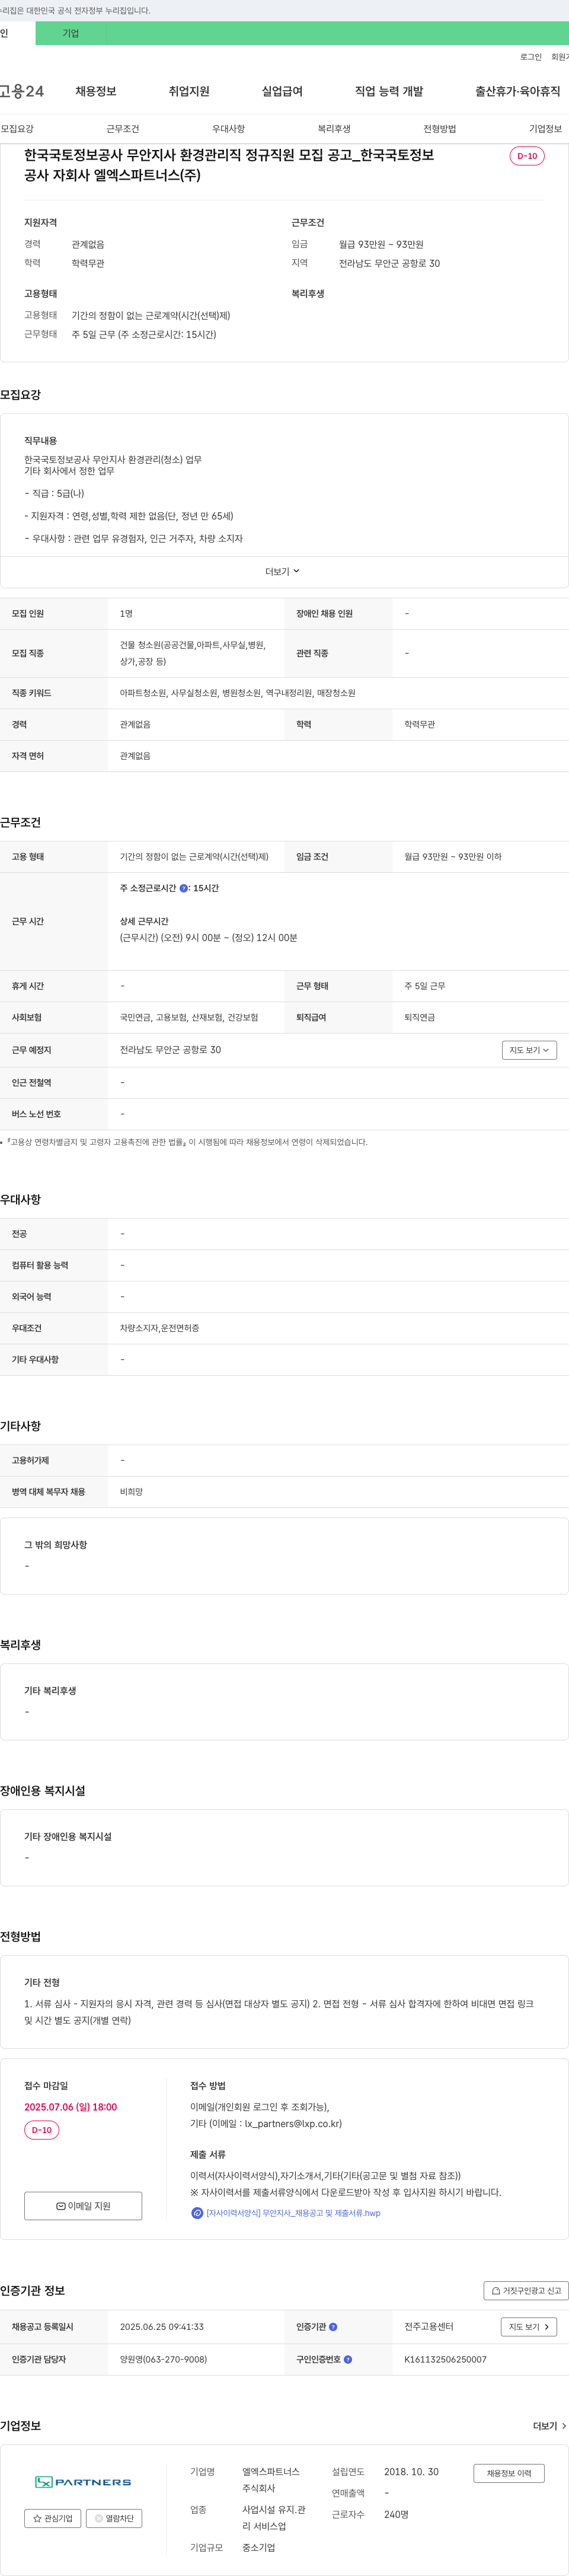Image resolution: width=569 pixels, height=2576 pixels.
Task: Expand the 더보기 toggle under 직무내용
Action: coord(283,571)
